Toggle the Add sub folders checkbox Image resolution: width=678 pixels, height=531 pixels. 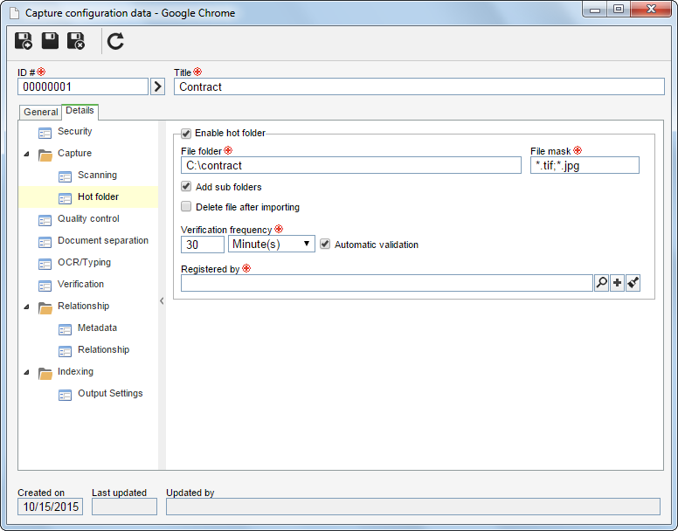pos(186,187)
